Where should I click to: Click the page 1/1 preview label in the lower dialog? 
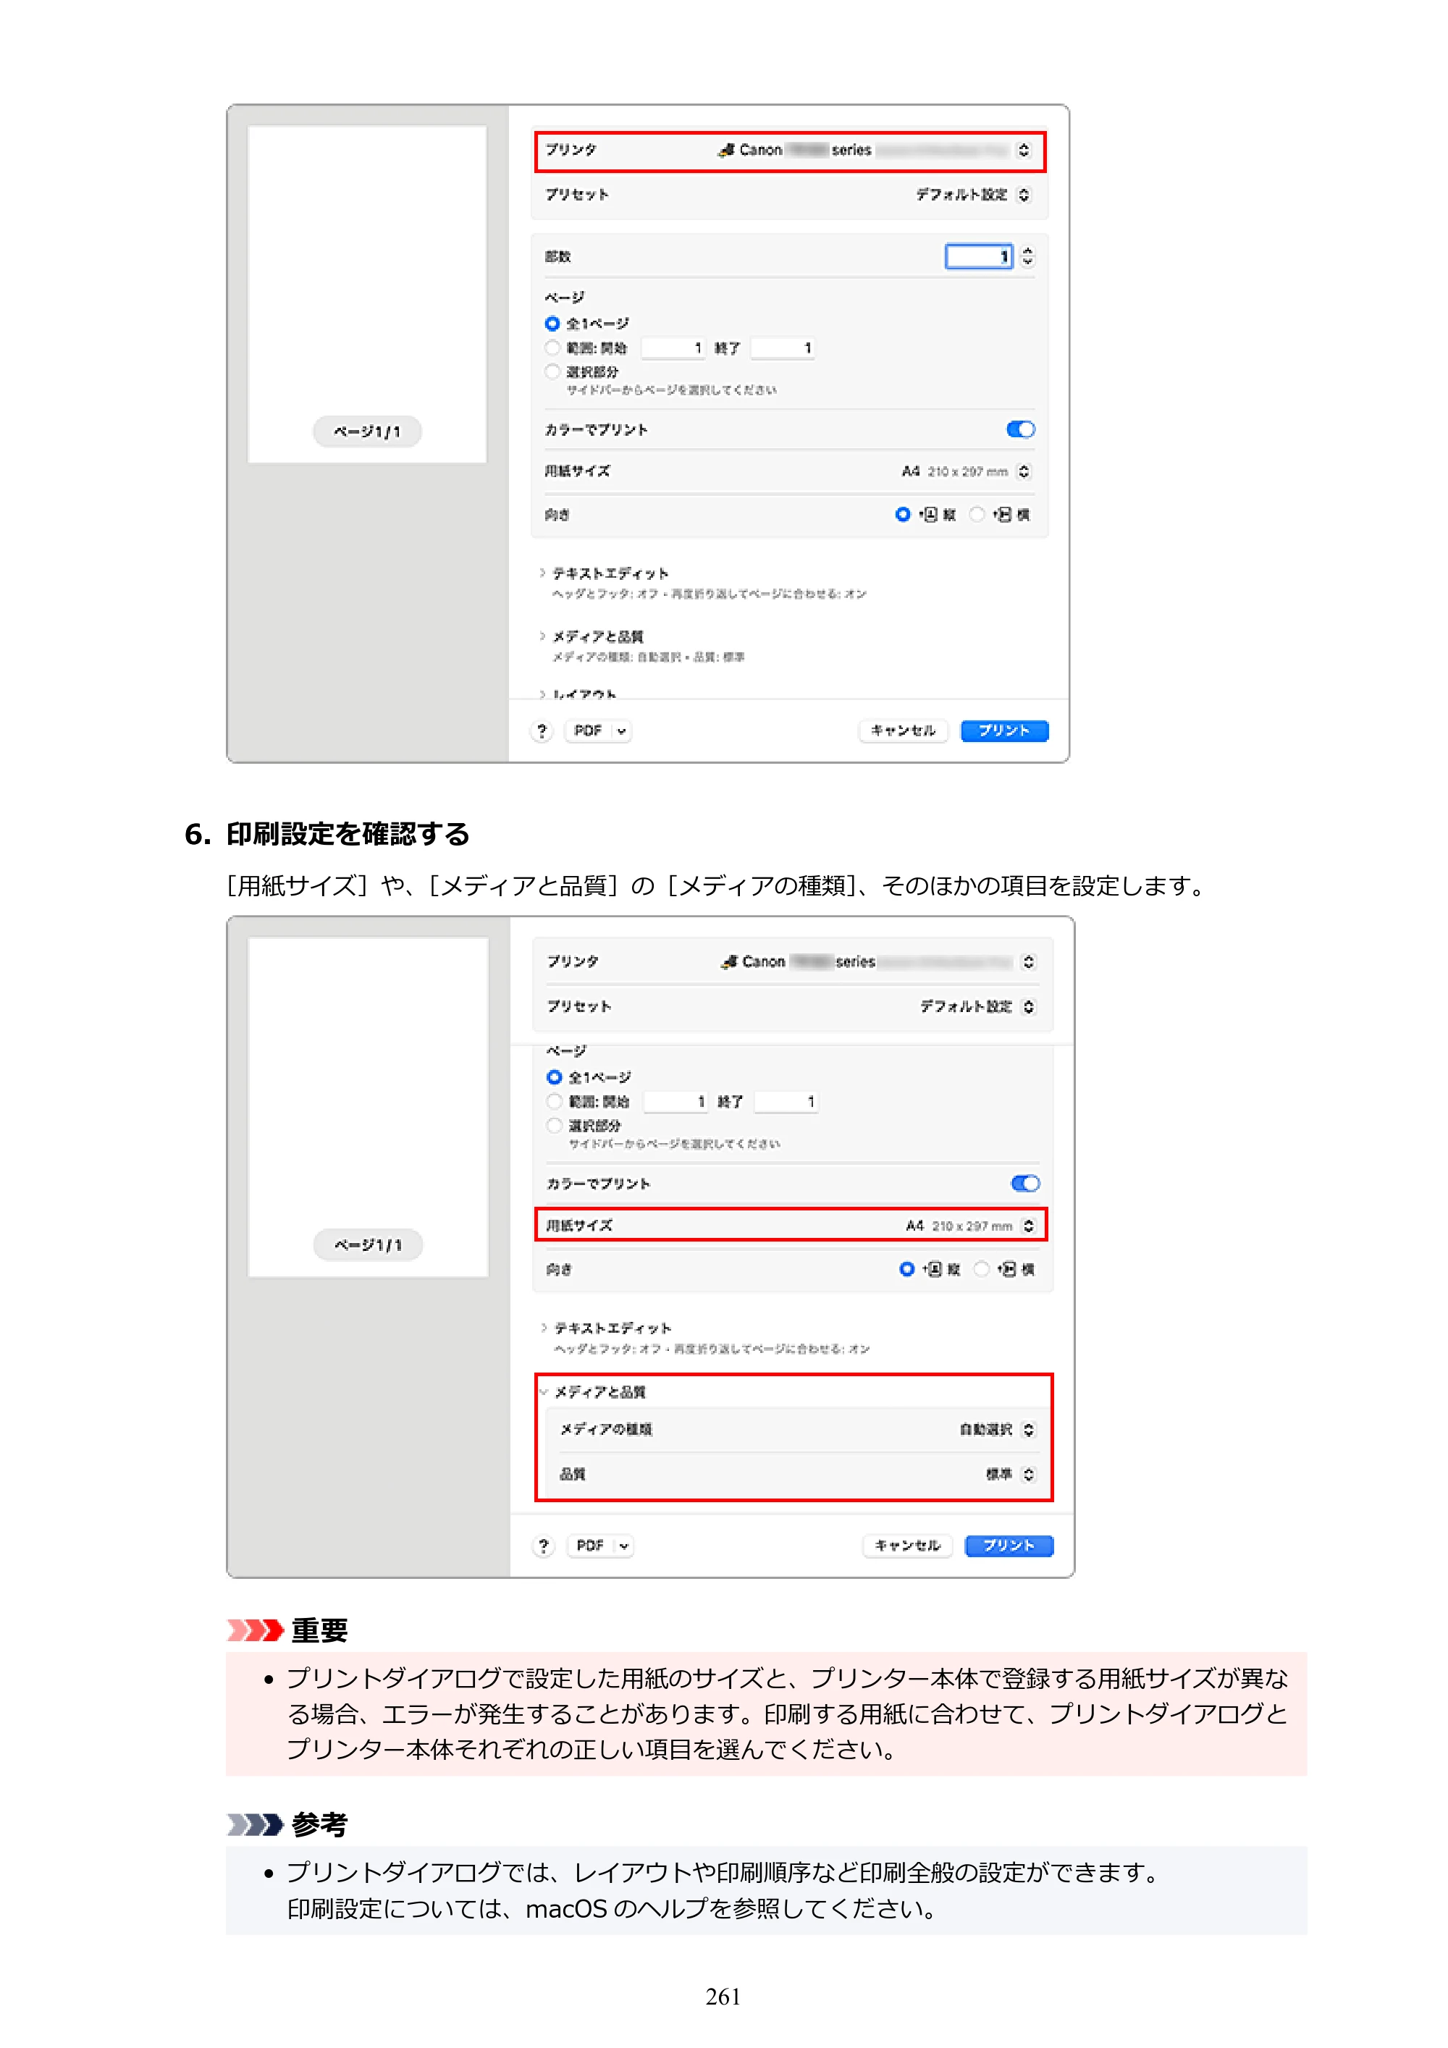(368, 1245)
